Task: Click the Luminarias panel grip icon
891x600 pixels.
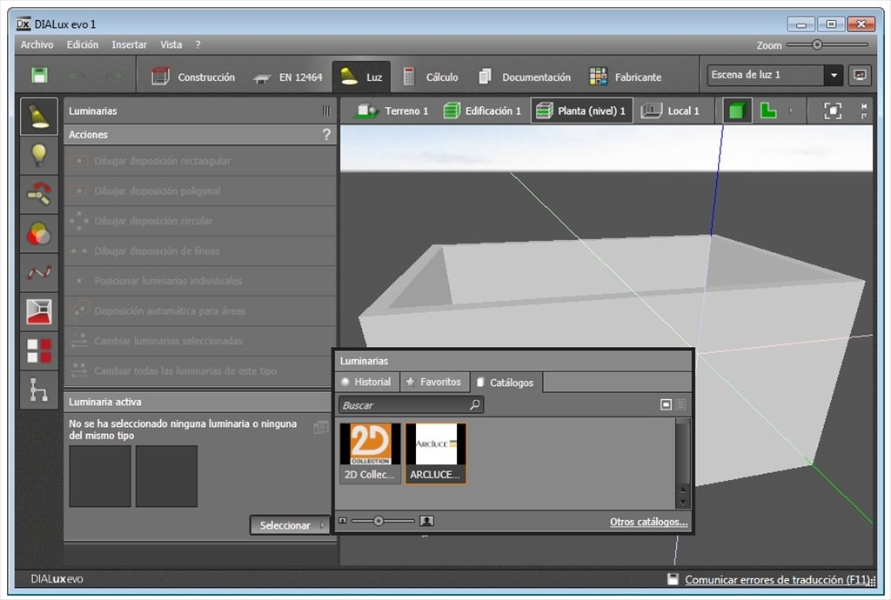Action: click(326, 110)
